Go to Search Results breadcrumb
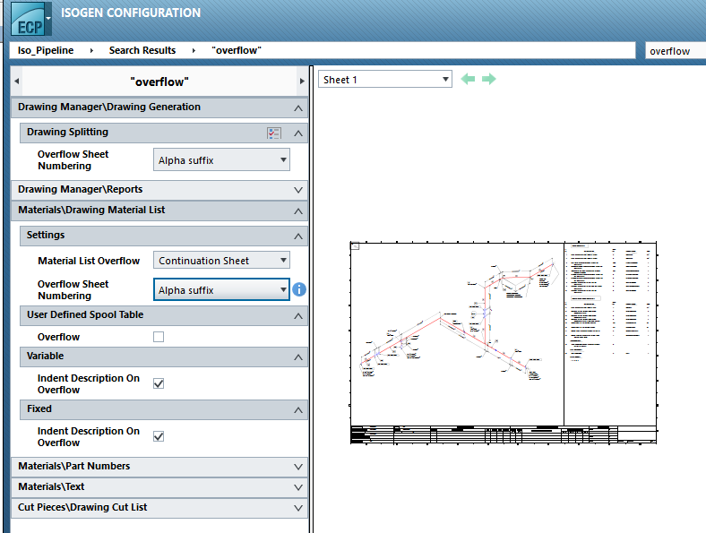 tap(142, 50)
